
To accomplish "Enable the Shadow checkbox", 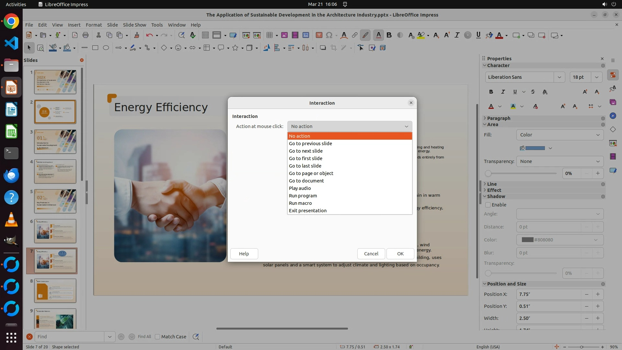I will point(488,205).
